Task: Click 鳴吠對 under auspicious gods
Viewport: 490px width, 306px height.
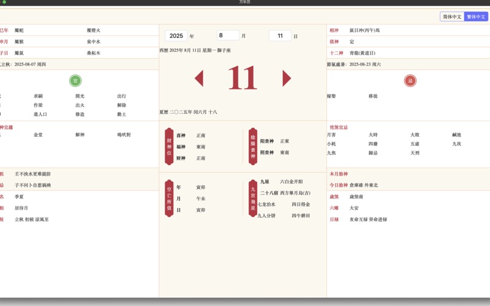Action: [x=124, y=135]
